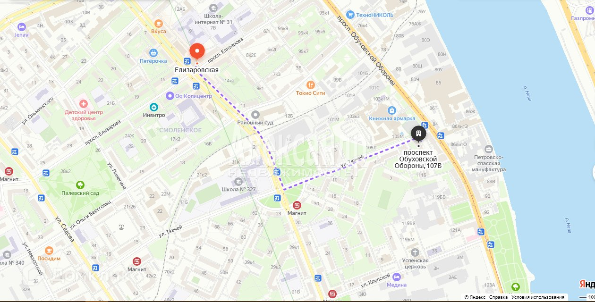The width and height of the screenshot is (595, 302).
Task: Select the Палевский сад park icon
Action: coord(80,185)
